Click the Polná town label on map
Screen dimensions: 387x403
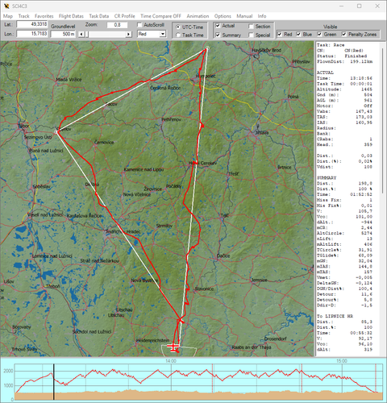tap(293, 97)
